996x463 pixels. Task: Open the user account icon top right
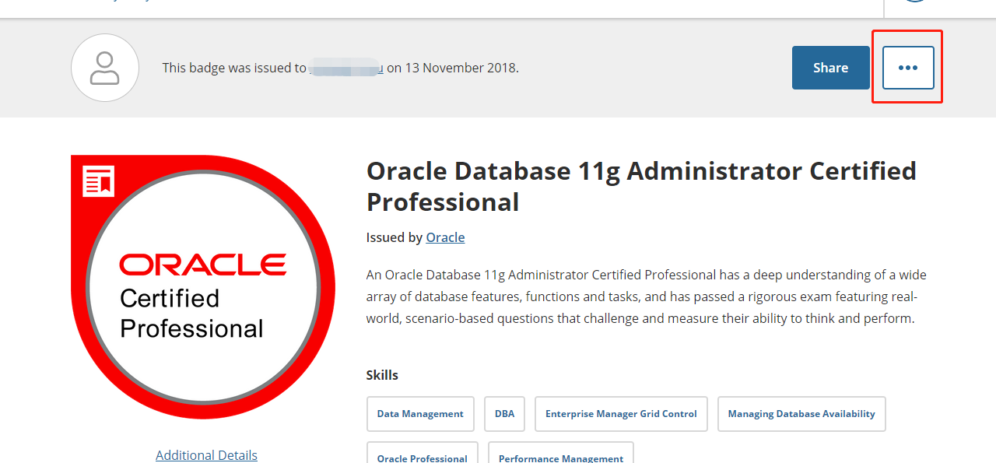tap(915, 3)
